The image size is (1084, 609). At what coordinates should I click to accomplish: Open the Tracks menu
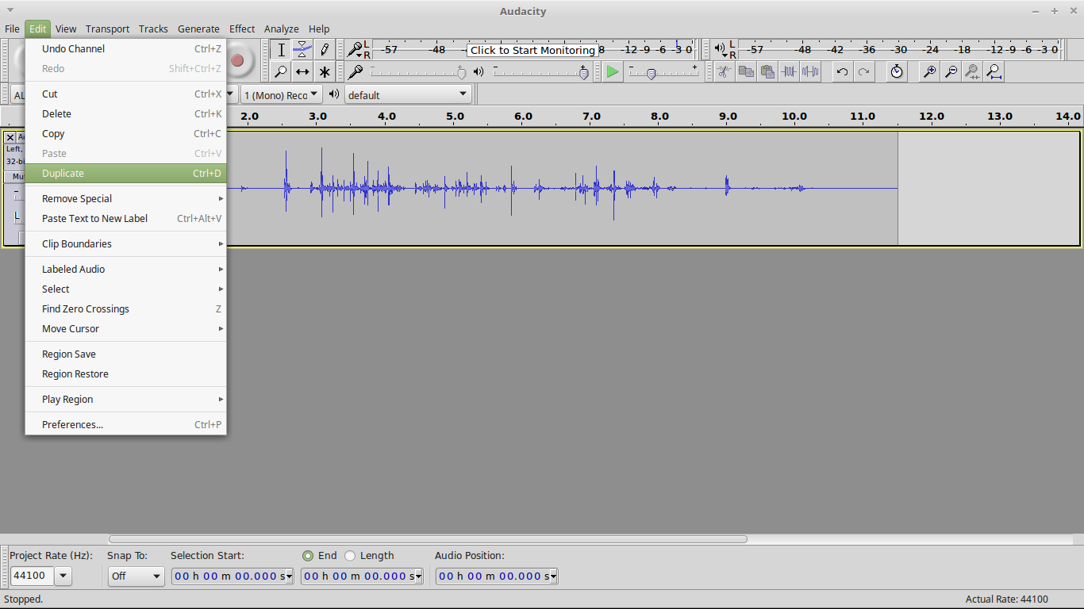153,29
